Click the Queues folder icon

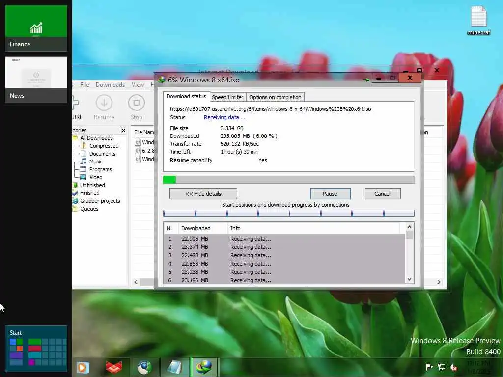75,209
